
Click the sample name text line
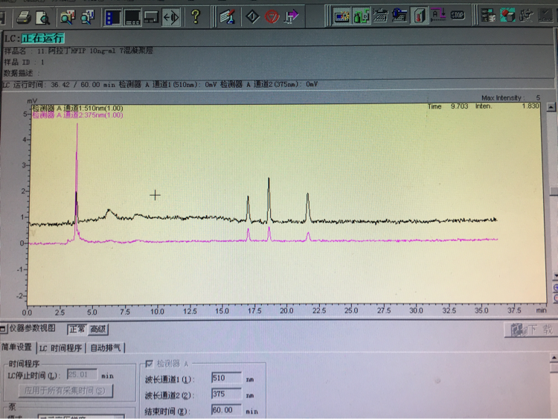click(x=78, y=51)
